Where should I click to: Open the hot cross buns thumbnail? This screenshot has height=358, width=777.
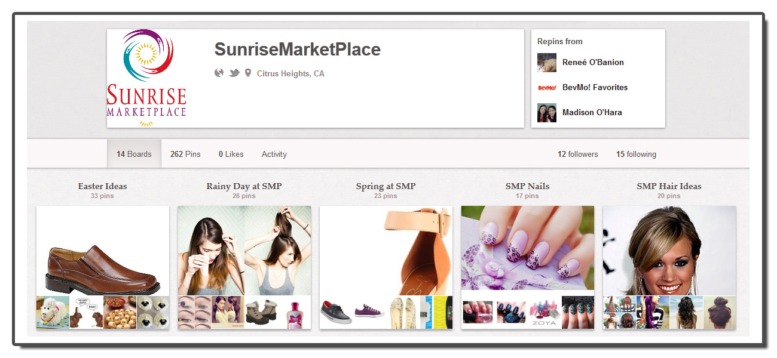pos(120,312)
